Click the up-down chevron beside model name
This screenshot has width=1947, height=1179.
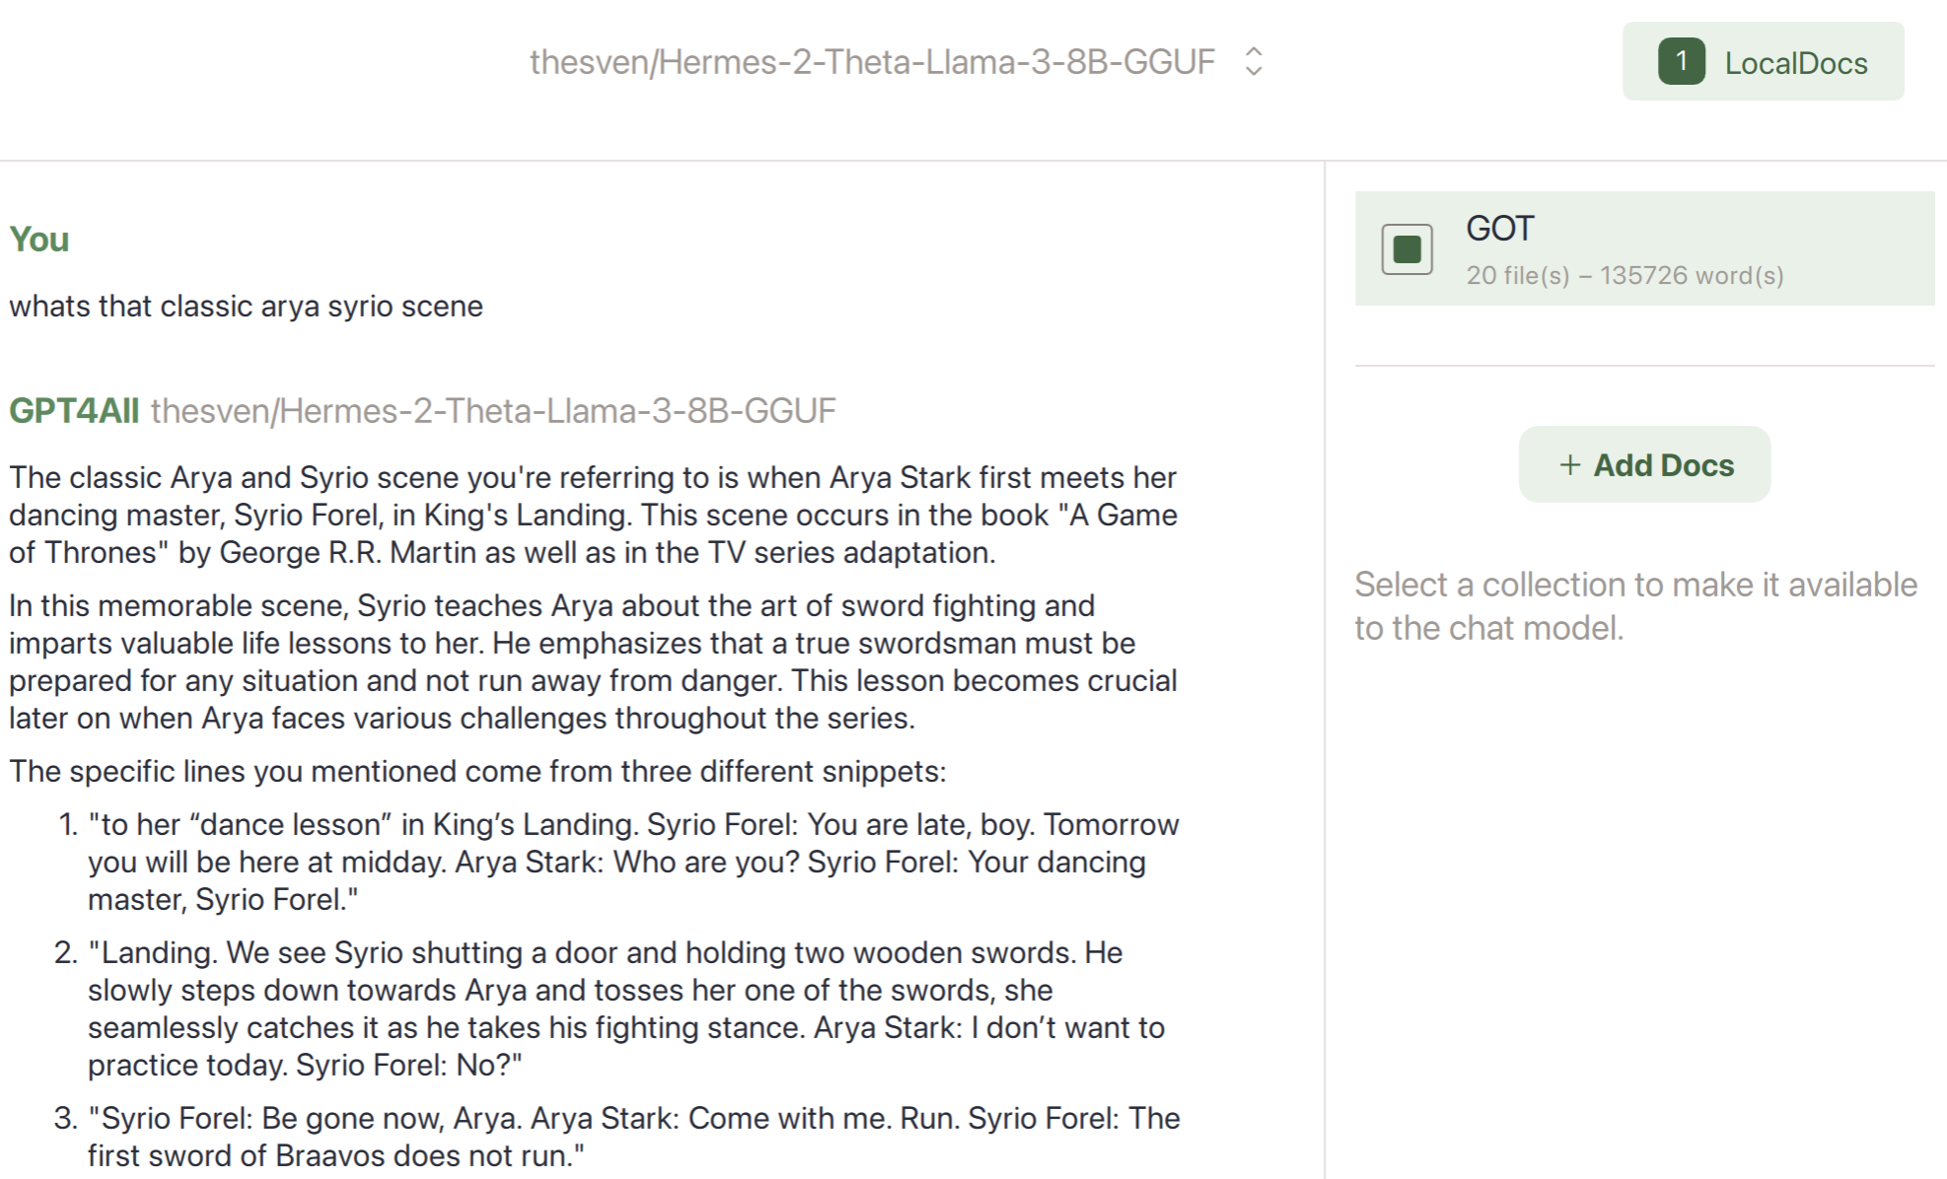click(1253, 61)
